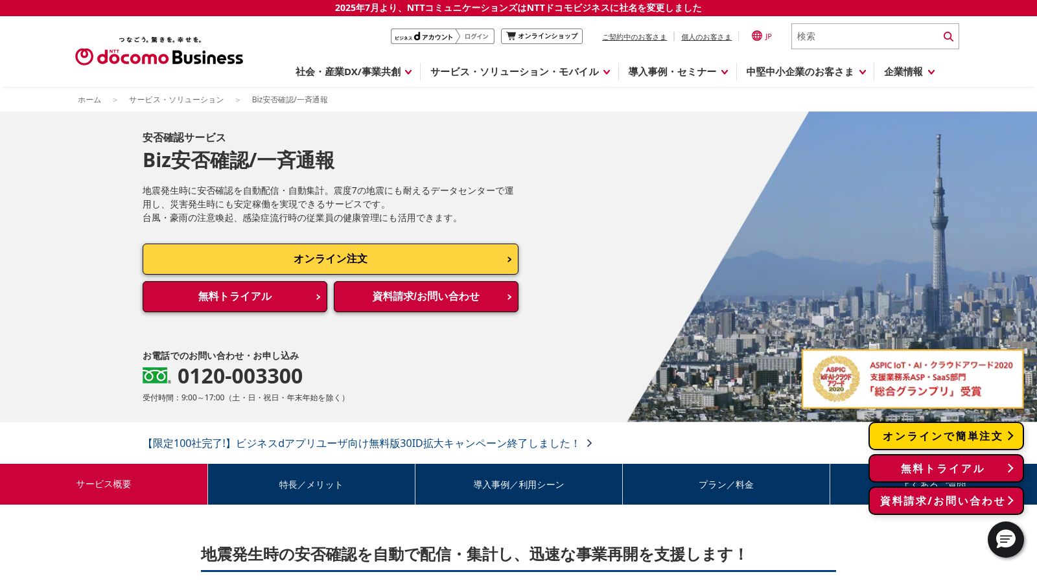Click ご契約中のお客さま link
This screenshot has height=583, width=1037.
634,37
